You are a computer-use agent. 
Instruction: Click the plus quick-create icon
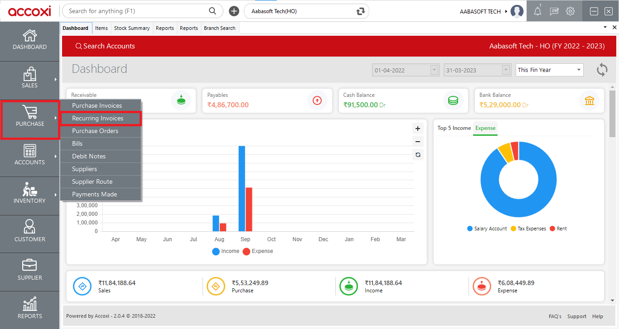(x=234, y=11)
